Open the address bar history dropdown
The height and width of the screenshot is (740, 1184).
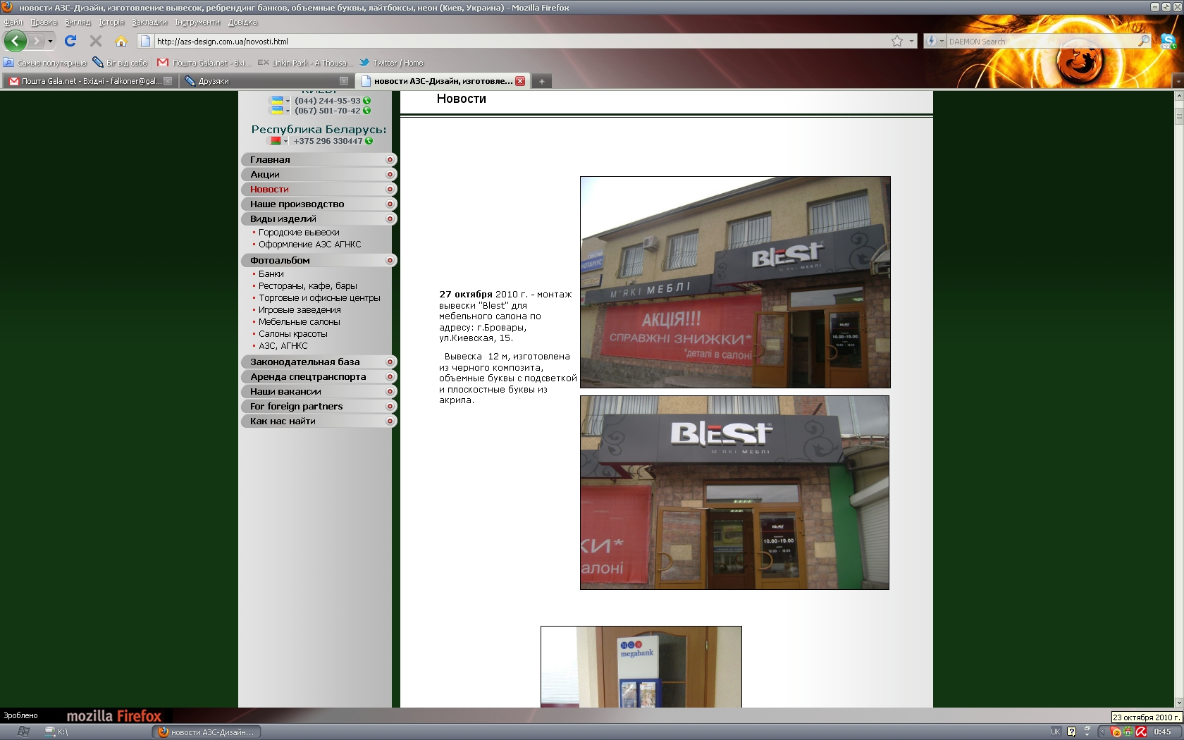(x=911, y=41)
